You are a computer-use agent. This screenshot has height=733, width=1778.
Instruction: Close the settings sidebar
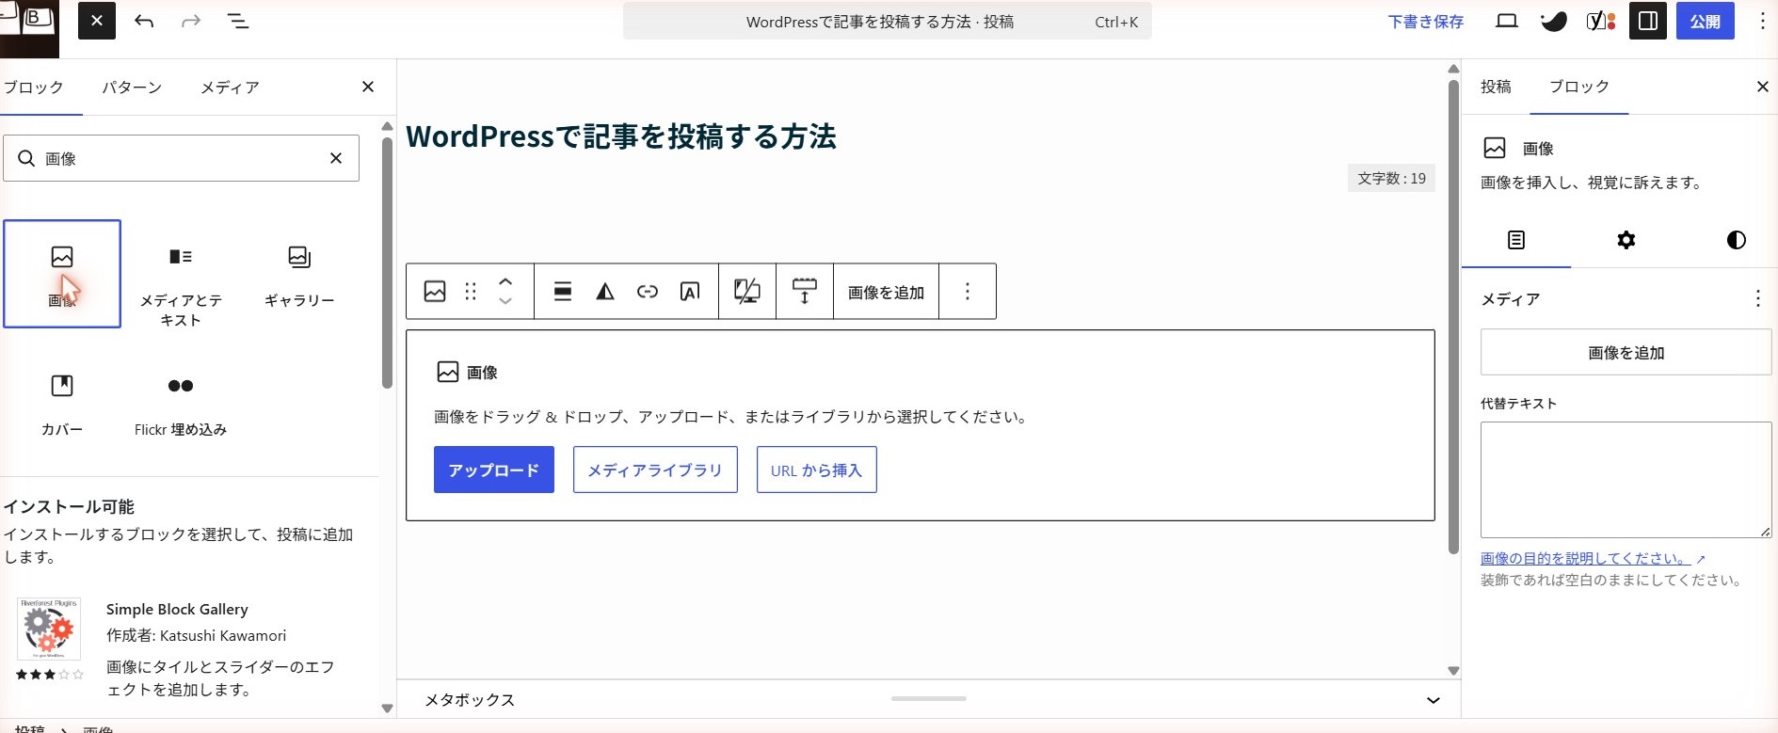(x=1763, y=87)
